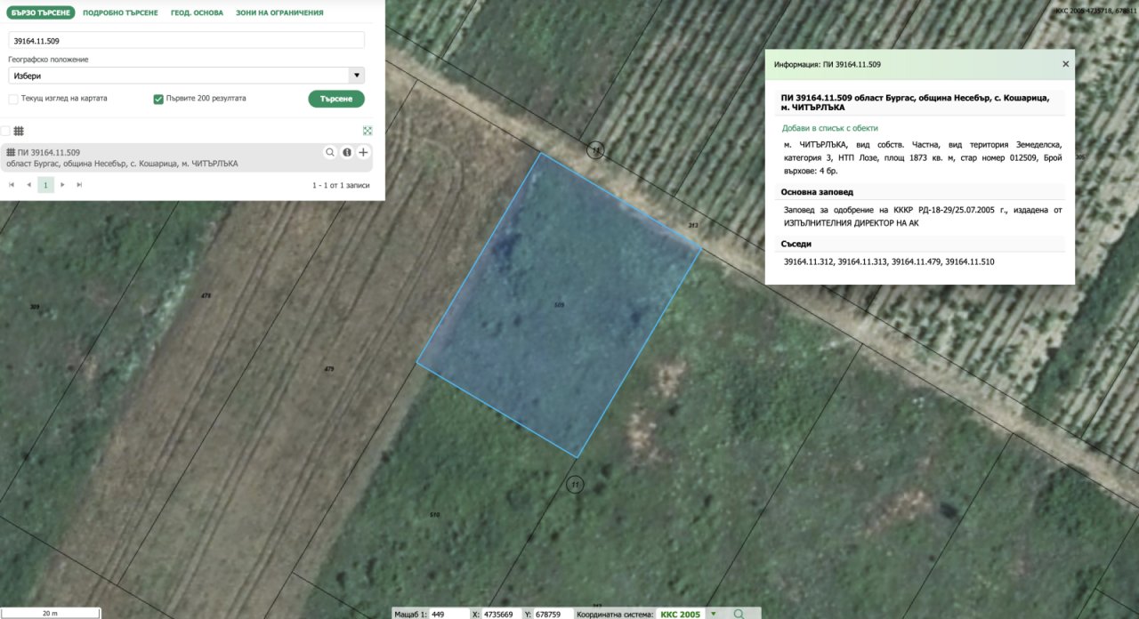
Task: Go to the first results page
Action: 12,185
